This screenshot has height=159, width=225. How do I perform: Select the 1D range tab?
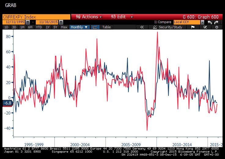point(6,27)
